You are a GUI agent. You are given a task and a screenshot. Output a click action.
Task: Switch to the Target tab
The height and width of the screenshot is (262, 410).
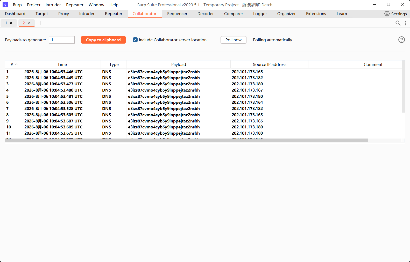42,14
